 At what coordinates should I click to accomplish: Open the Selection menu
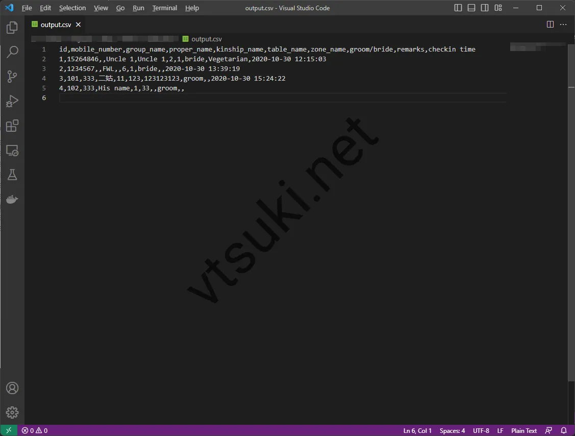(72, 8)
